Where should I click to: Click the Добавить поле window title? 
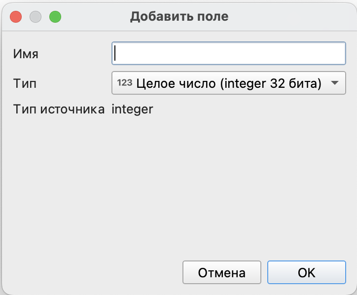pyautogui.click(x=179, y=16)
